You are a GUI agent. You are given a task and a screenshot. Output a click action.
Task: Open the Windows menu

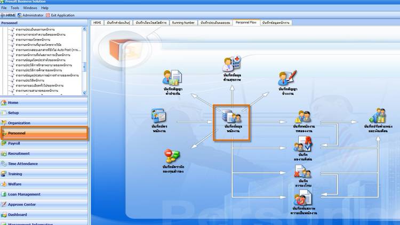tap(30, 8)
